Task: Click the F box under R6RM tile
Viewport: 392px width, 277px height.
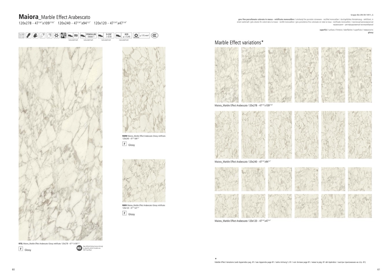Action: (125, 144)
